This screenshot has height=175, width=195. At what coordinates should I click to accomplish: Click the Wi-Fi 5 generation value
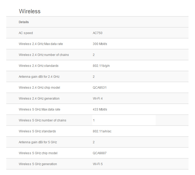98,164
